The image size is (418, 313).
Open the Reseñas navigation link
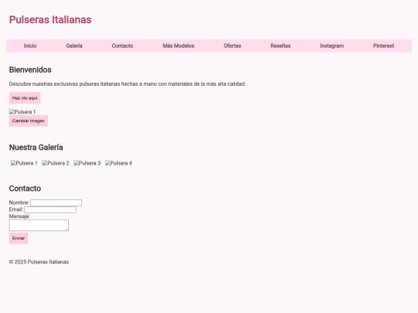point(280,46)
